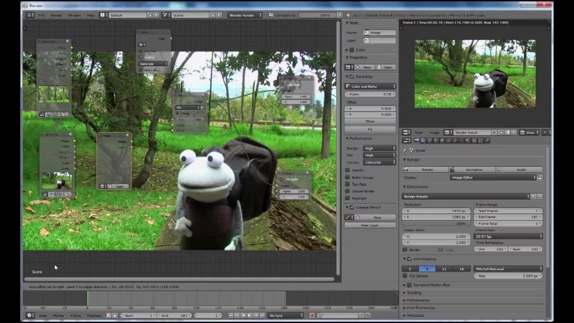Screen dimensions: 574x323
Task: Select World tab in Properties editor
Action: (436, 140)
